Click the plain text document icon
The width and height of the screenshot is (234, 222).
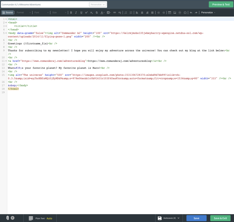[31, 218]
